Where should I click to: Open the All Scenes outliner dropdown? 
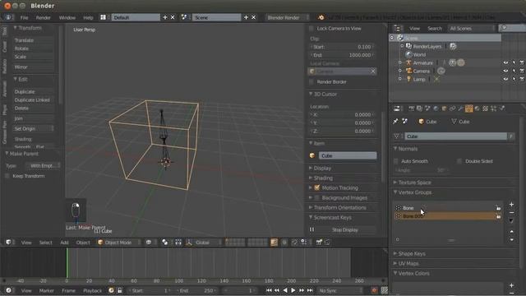(472, 29)
